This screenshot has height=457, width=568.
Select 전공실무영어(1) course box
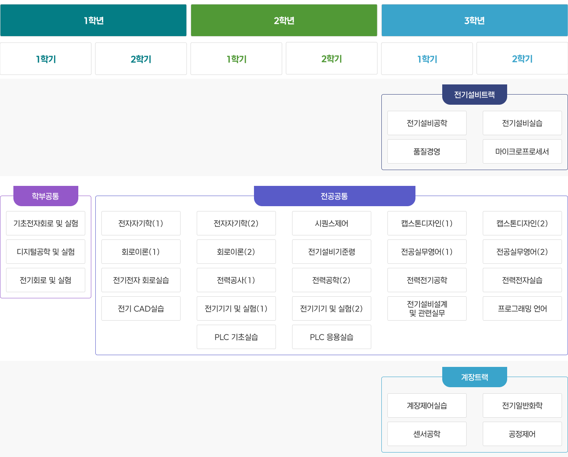pyautogui.click(x=427, y=252)
